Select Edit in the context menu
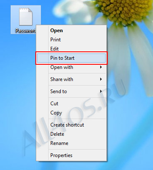 pyautogui.click(x=71, y=49)
